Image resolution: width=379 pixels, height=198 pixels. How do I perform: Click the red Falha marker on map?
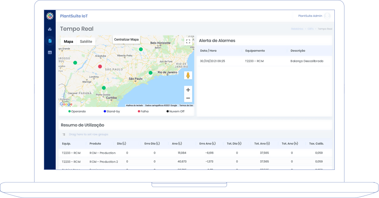tap(100, 66)
